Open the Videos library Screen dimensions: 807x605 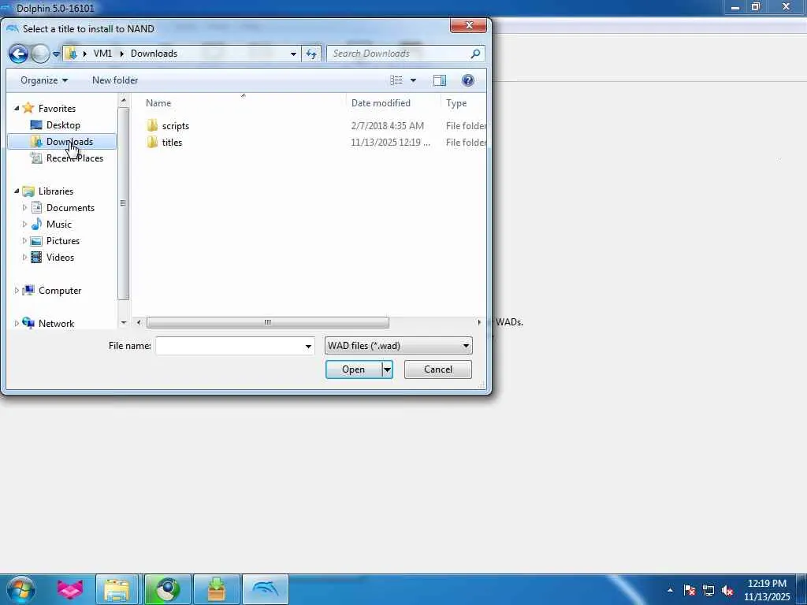click(x=60, y=258)
